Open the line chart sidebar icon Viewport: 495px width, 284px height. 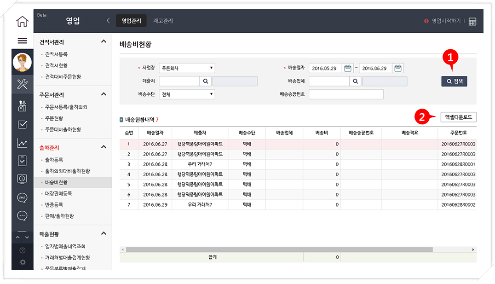[x=22, y=143]
